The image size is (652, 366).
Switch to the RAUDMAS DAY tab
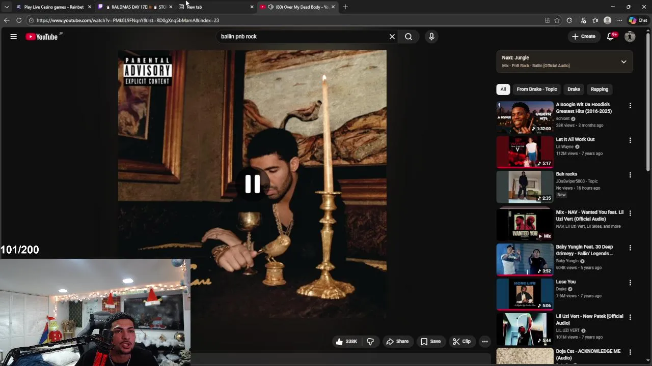click(x=135, y=7)
